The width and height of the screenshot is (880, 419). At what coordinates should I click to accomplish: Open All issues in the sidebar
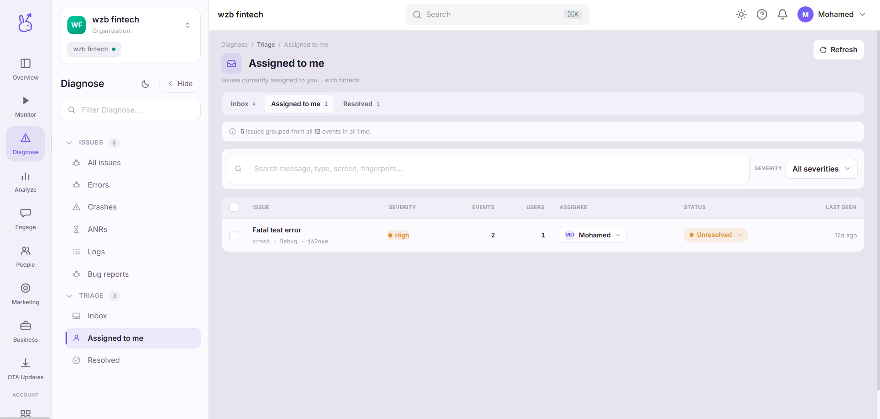pos(133,163)
